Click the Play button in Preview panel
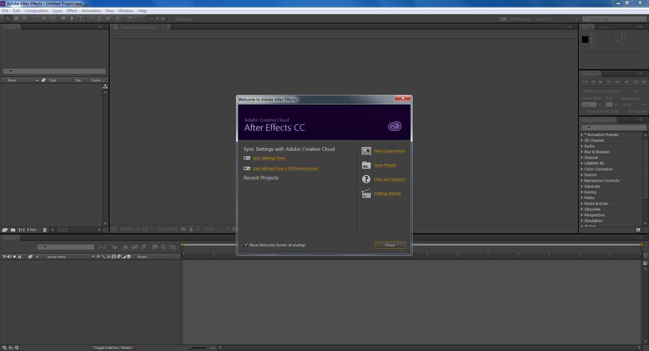Screen dimensions: 649x351 [600, 82]
